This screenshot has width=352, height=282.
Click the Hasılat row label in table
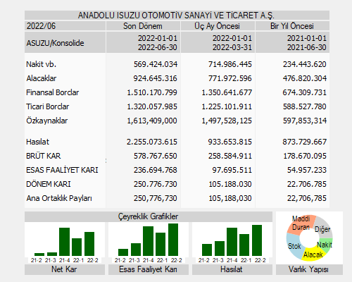38,142
